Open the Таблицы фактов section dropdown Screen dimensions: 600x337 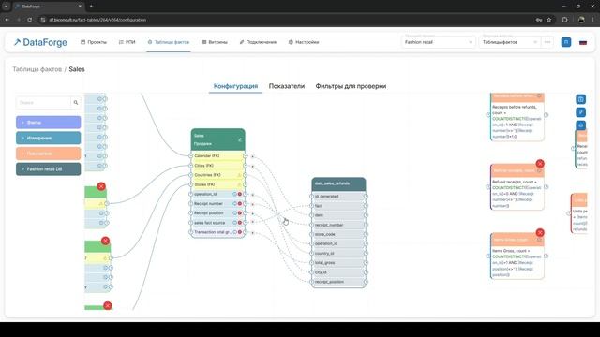510,42
